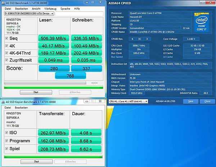This screenshot has width=216, height=167.
Task: Click the read score 280 box
Action: tap(54, 68)
